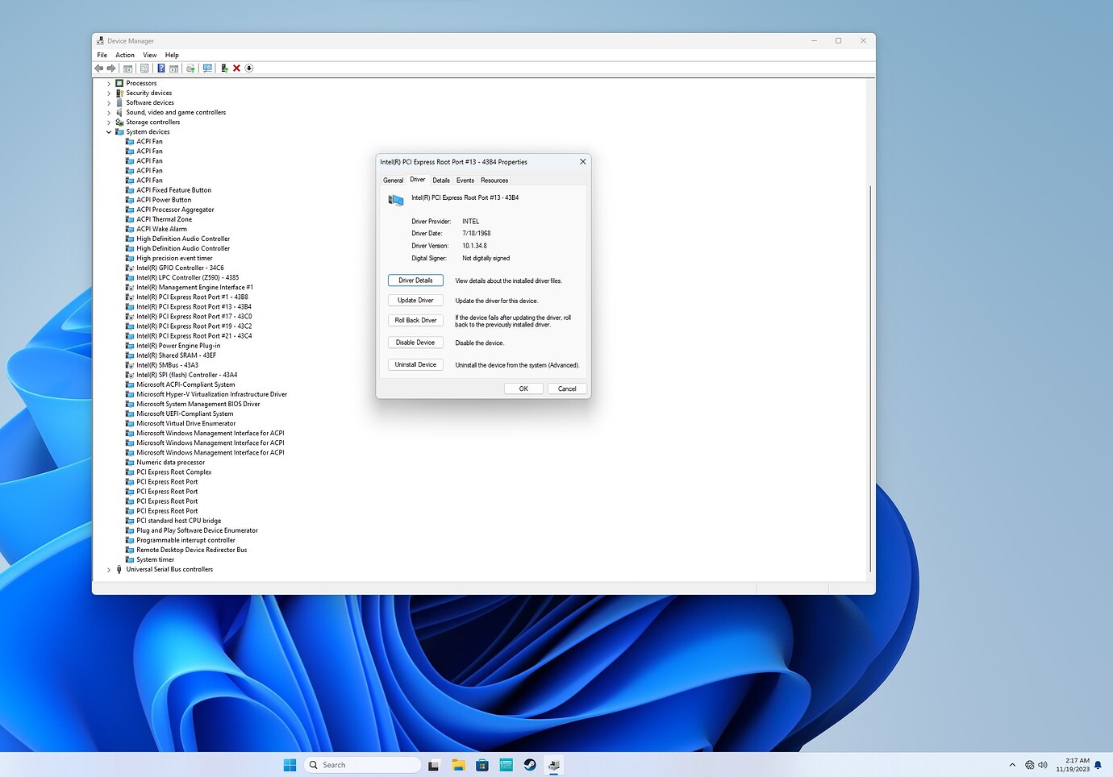This screenshot has width=1113, height=777.
Task: Open the Steam icon in the taskbar
Action: (x=530, y=764)
